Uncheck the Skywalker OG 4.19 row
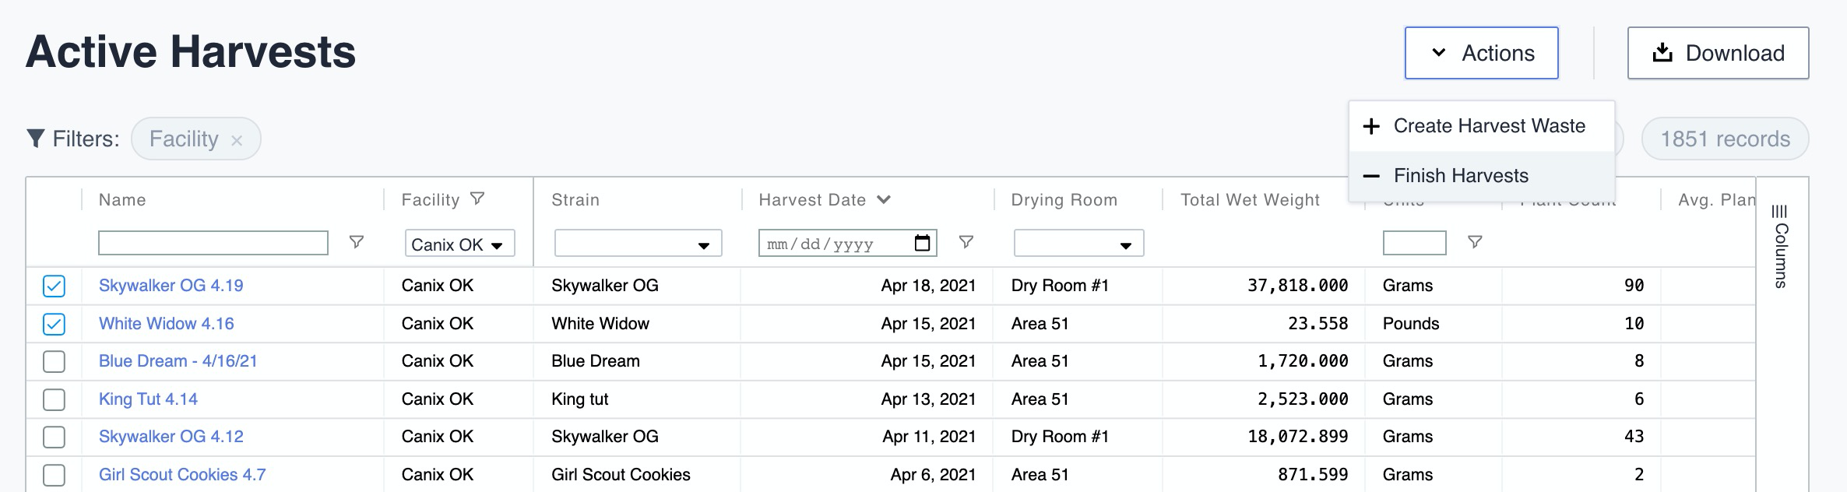The width and height of the screenshot is (1847, 492). pos(54,286)
